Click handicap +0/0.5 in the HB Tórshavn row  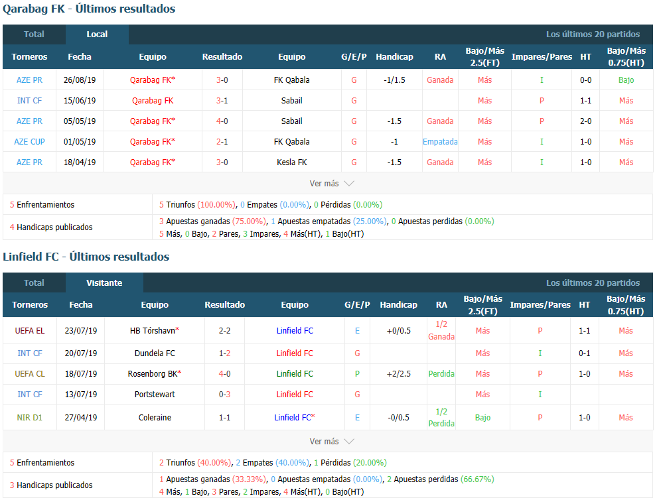(x=398, y=331)
